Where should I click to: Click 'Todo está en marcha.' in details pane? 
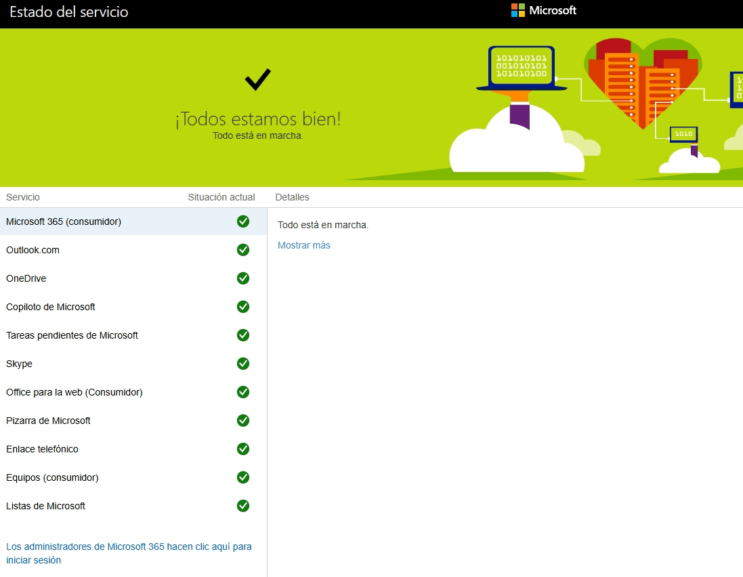pos(322,225)
